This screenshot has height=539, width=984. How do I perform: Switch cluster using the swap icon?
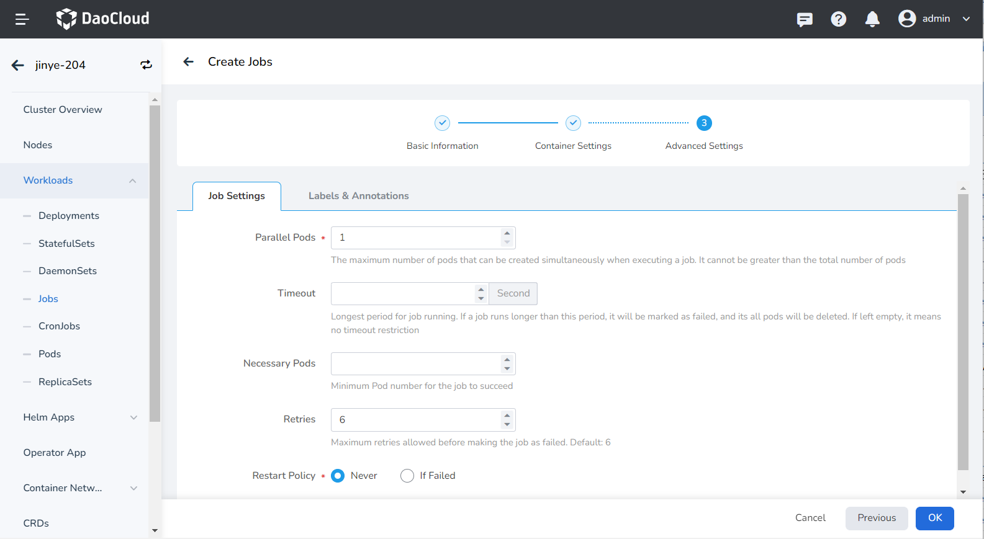tap(146, 65)
